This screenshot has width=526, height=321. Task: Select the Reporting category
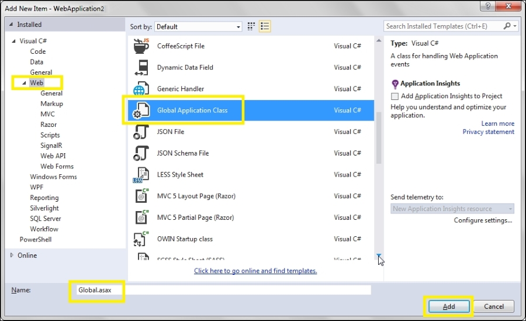[x=44, y=198]
